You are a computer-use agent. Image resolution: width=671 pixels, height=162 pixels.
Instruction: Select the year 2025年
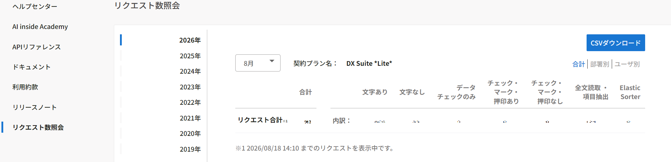click(190, 56)
